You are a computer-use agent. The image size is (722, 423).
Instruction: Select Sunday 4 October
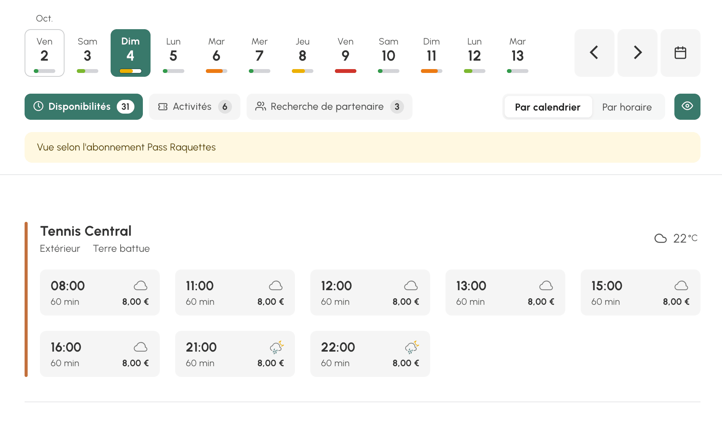(131, 53)
